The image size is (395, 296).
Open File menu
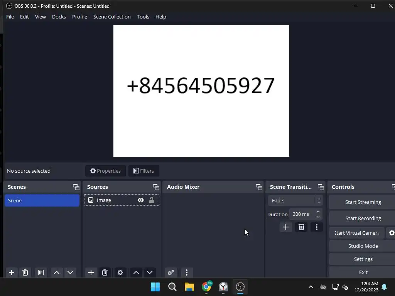[10, 17]
